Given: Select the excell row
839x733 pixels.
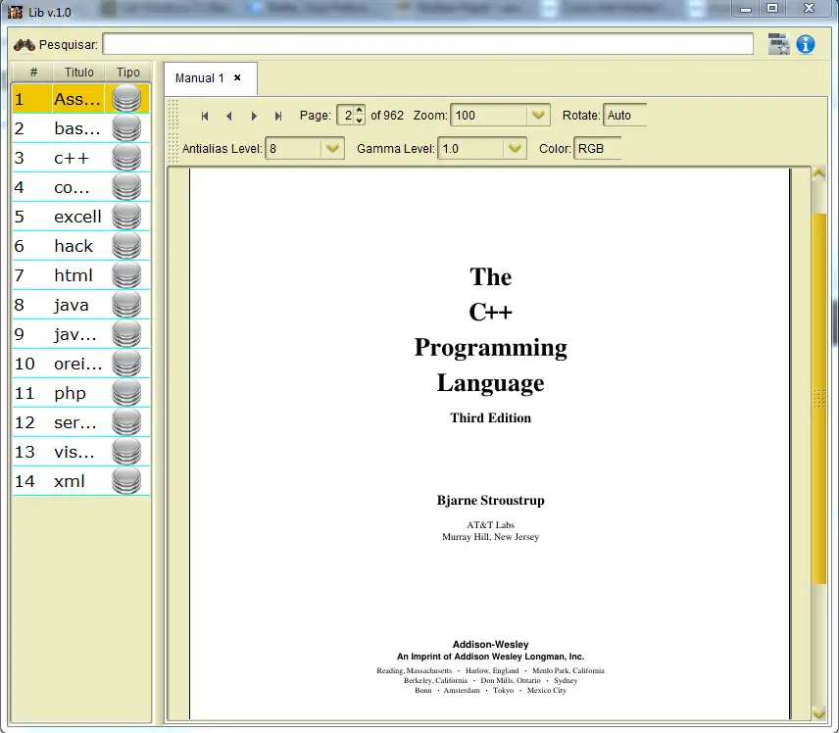Looking at the screenshot, I should [80, 217].
